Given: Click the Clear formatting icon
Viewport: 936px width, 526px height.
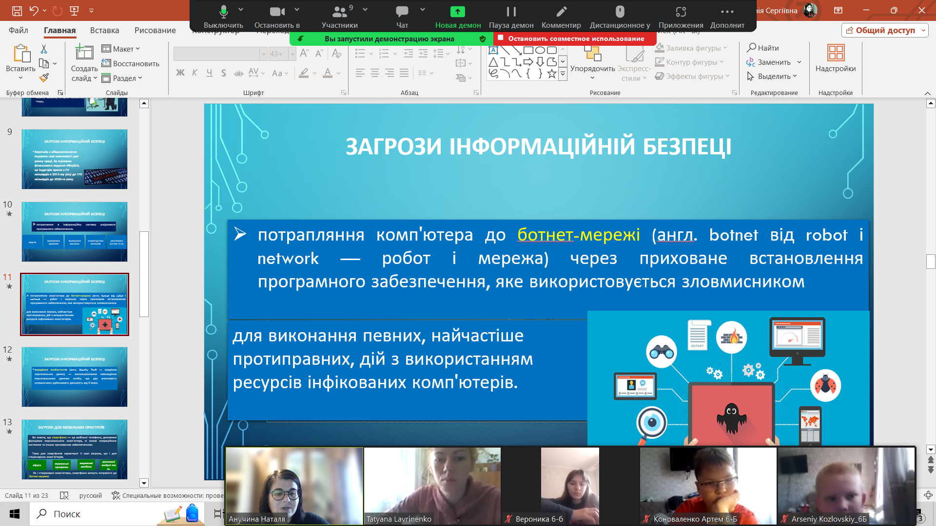Looking at the screenshot, I should coord(336,53).
